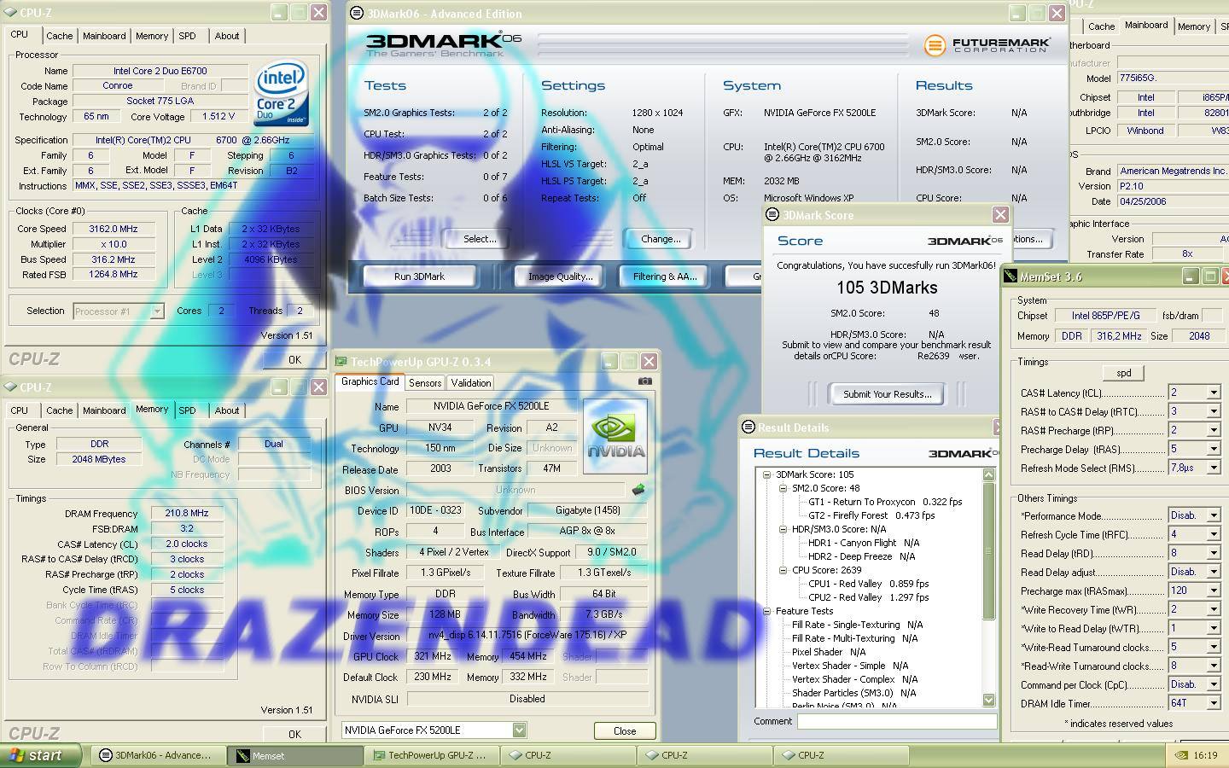Click the Image Quality... button

click(x=560, y=276)
